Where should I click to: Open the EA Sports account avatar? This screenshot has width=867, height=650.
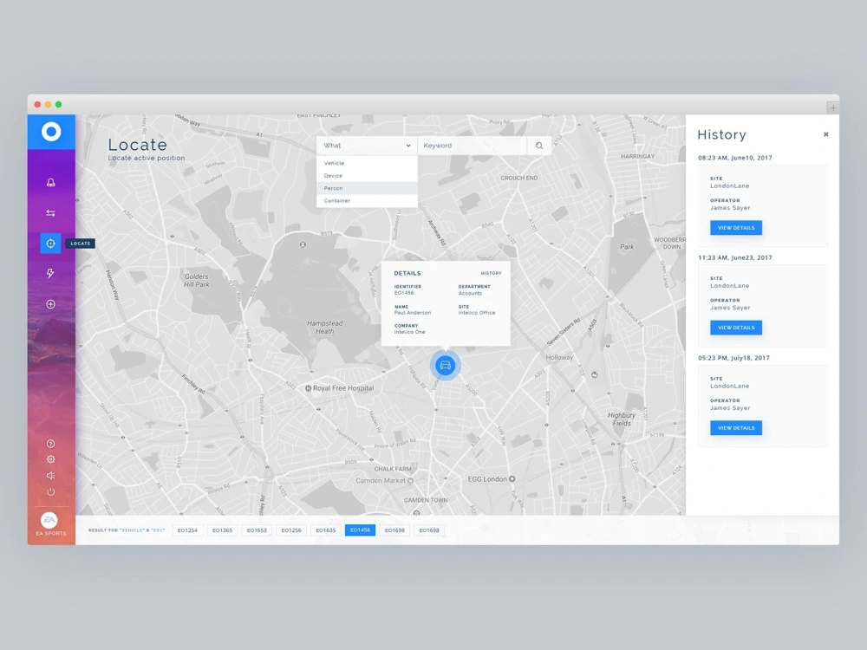pos(49,520)
